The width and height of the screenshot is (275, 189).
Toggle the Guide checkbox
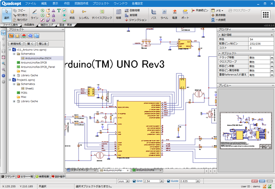[169, 181]
